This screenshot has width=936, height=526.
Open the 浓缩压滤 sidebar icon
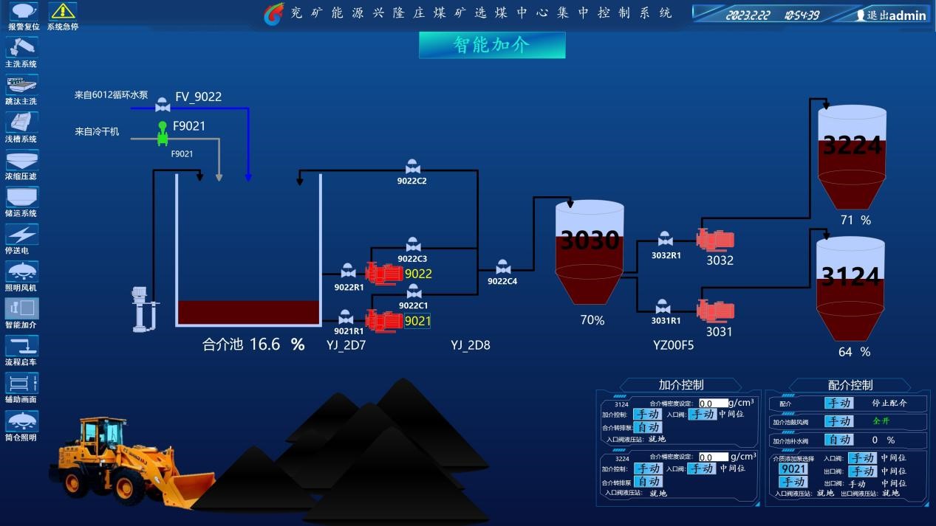coord(21,160)
